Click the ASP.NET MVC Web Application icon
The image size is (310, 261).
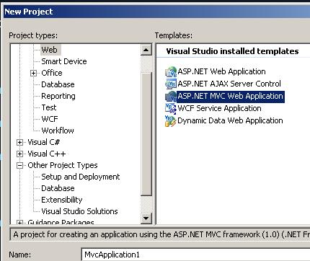[x=171, y=96]
